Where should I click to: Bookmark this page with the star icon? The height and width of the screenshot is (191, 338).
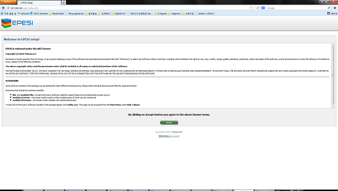[251, 8]
